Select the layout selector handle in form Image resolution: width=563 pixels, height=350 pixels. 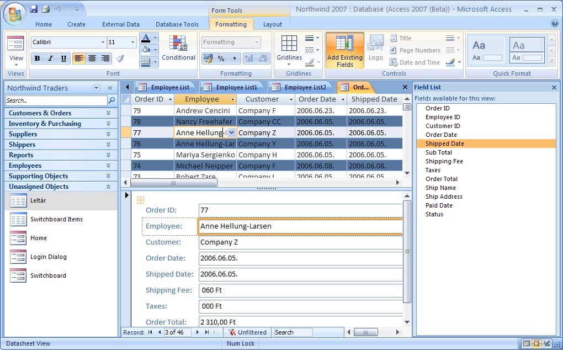pos(140,200)
